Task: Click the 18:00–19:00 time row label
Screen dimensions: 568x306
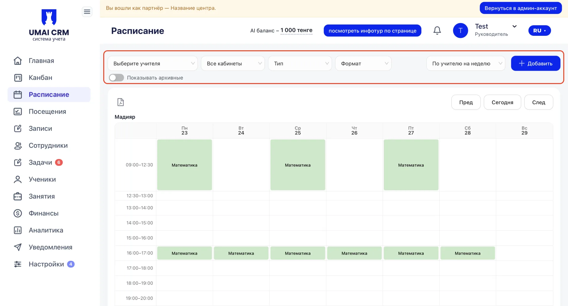Action: pos(140,283)
